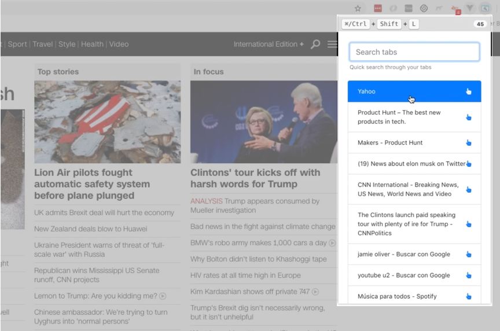Open Clintons' tour kicks off headline

coord(255,178)
